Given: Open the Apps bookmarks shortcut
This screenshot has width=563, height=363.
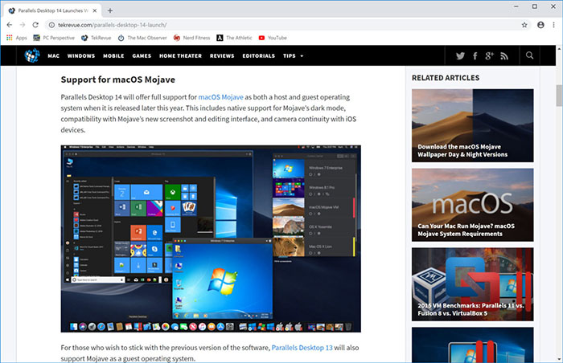Looking at the screenshot, I should click(17, 38).
